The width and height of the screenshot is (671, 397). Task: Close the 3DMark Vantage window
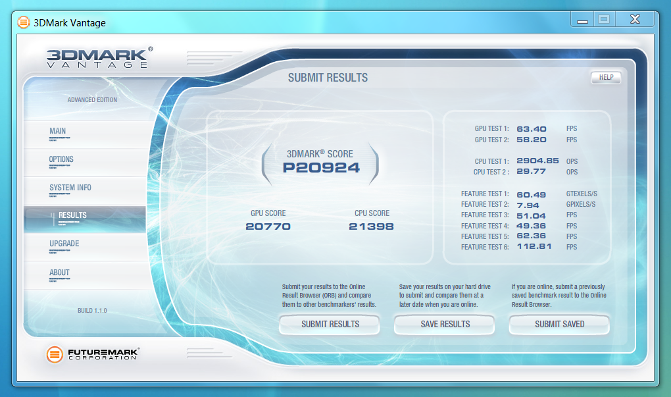pyautogui.click(x=635, y=20)
